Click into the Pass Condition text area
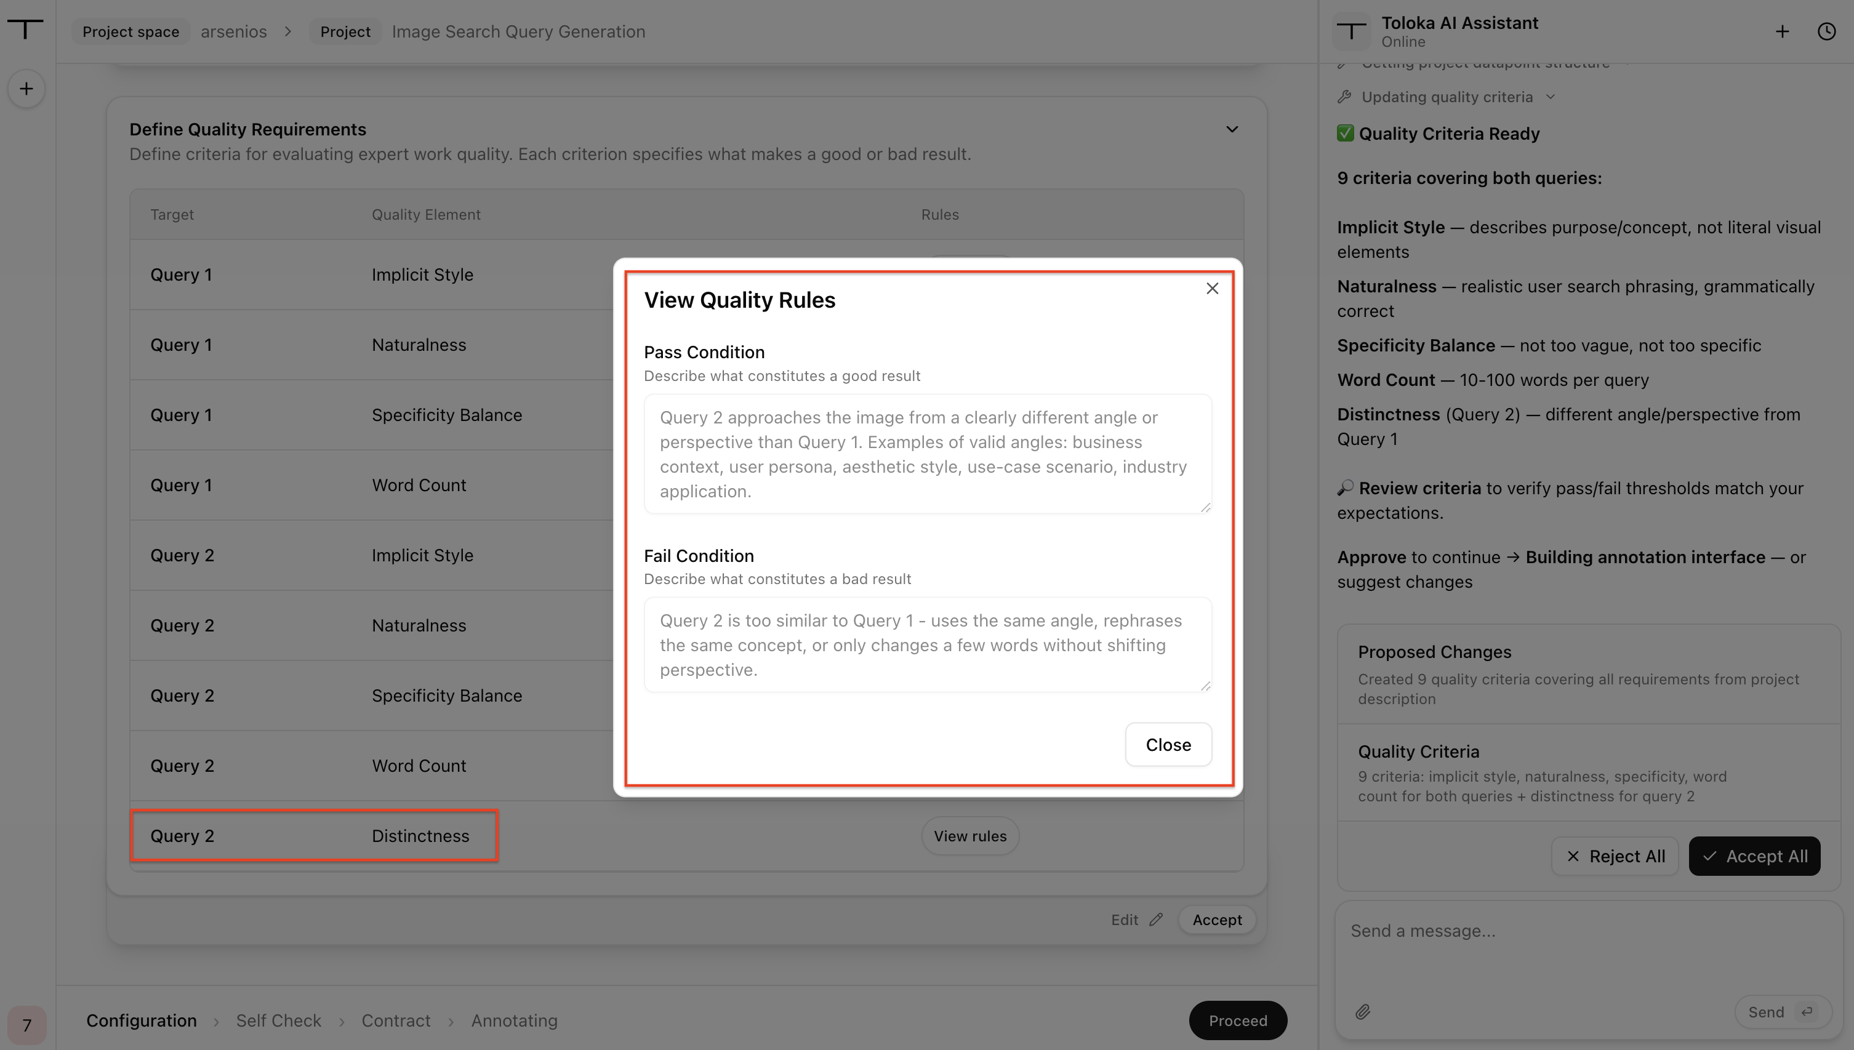 928,454
